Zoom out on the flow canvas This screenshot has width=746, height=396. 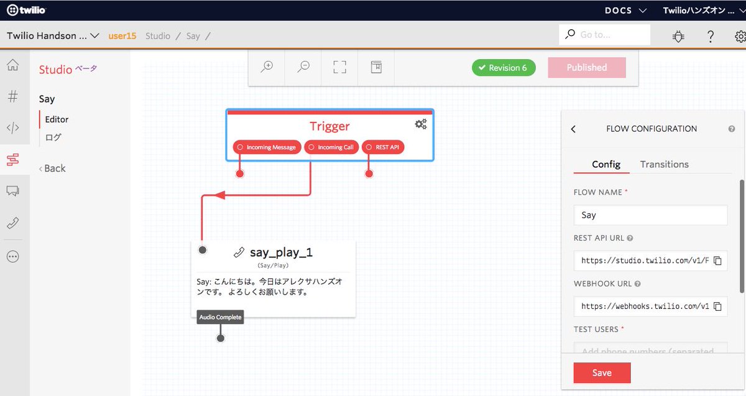(303, 67)
